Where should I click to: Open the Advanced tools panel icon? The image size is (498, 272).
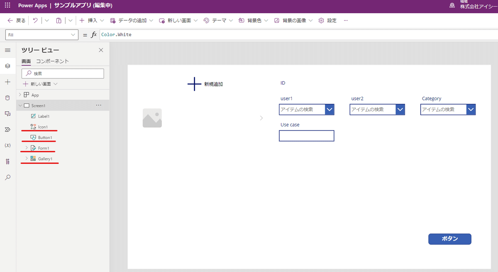click(7, 161)
